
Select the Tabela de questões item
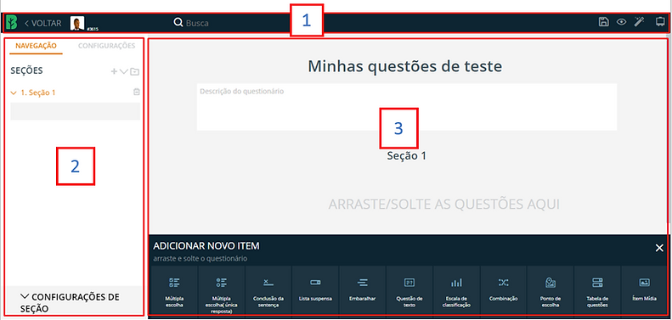click(597, 292)
